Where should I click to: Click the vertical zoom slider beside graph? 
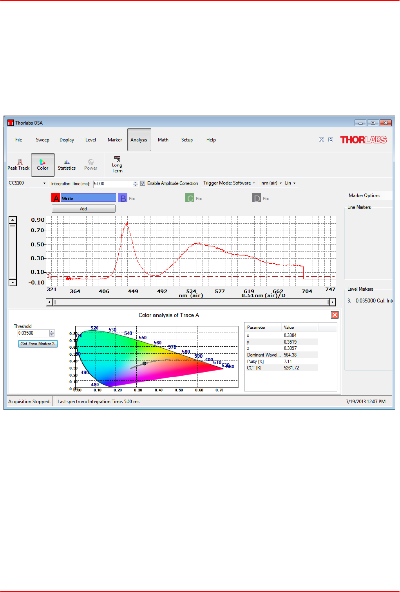[x=13, y=251]
